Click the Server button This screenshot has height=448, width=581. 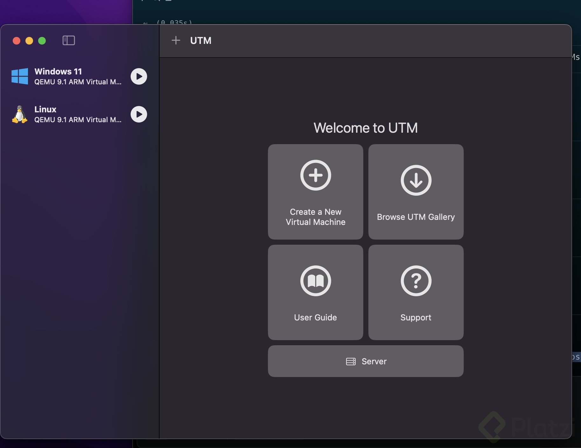[366, 361]
